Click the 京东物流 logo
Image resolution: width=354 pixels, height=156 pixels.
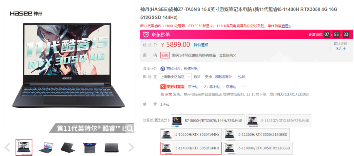[172, 87]
